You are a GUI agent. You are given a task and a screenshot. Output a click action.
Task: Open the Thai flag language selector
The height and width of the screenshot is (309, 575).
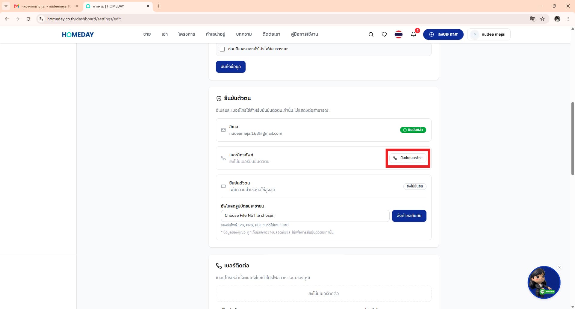point(399,34)
